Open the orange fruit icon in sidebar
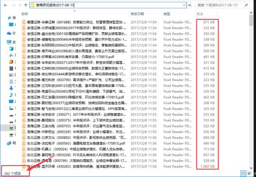256x177 pixels. coord(11,62)
